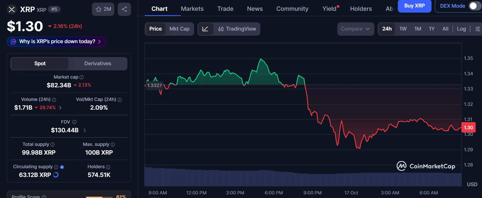Open the Holders info icon
482x198 pixels.
[108, 167]
